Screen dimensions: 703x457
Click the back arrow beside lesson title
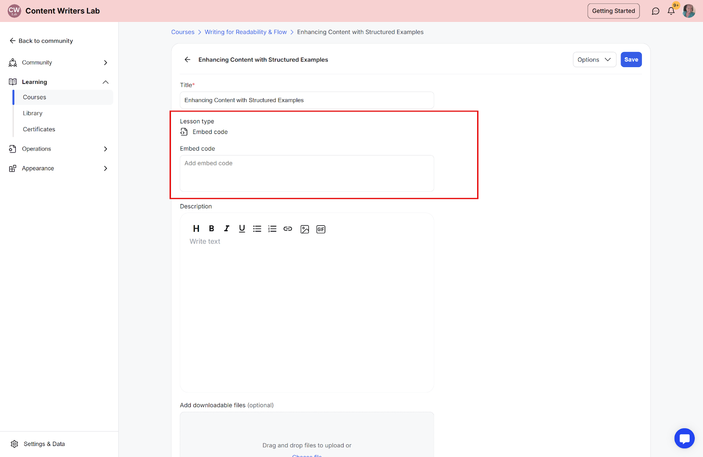[x=188, y=60]
